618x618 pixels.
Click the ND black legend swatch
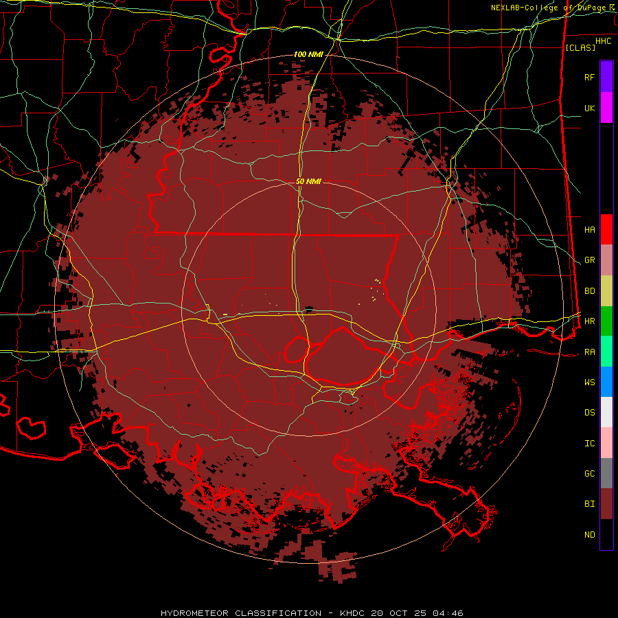coord(606,534)
